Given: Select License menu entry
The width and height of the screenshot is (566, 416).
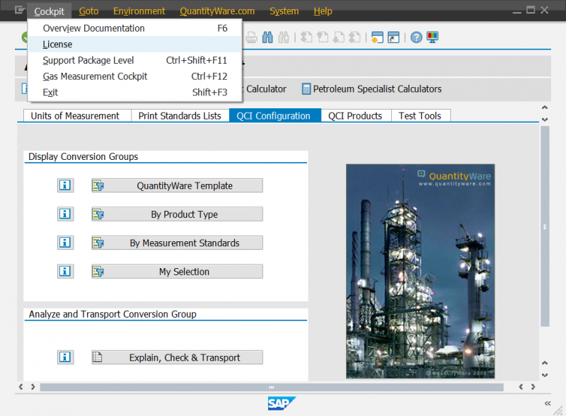Looking at the screenshot, I should [134, 45].
